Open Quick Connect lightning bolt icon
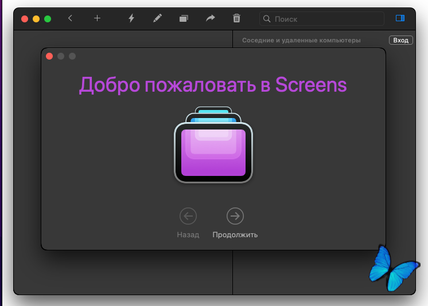The image size is (428, 306). tap(131, 18)
